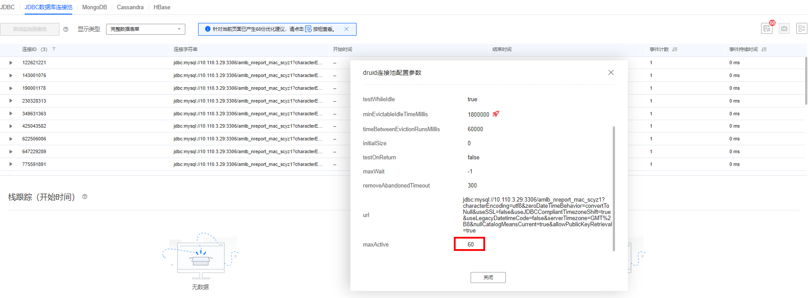This screenshot has height=298, width=810.
Task: Click the dialog's vertical scrollbar
Action: tap(614, 188)
